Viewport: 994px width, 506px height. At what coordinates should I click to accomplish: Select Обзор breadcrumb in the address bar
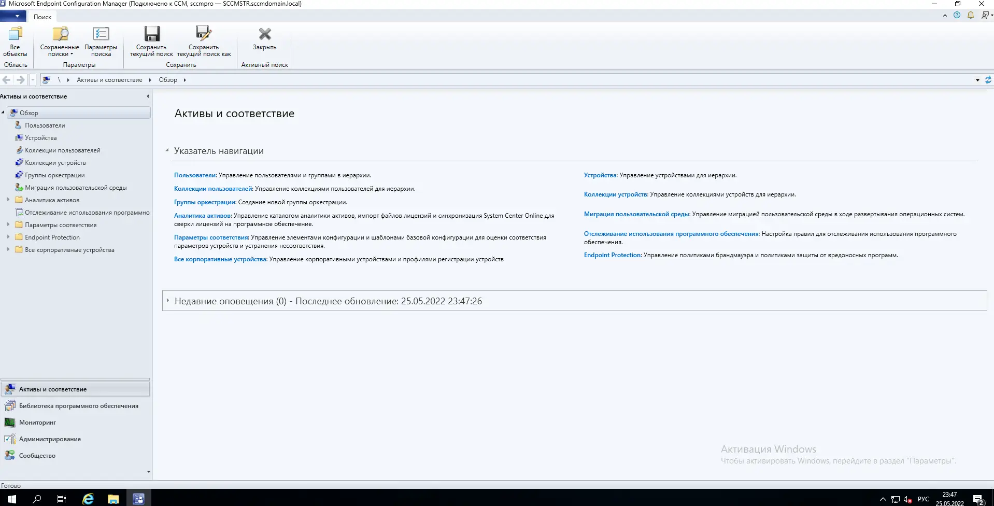168,80
